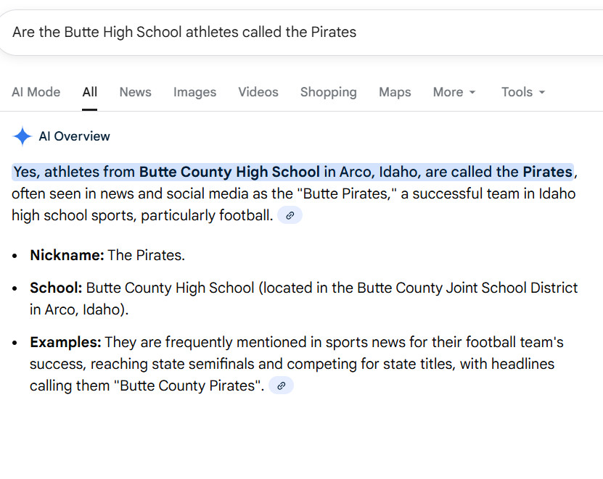
Task: Click the bold "School:" bullet label
Action: point(56,288)
